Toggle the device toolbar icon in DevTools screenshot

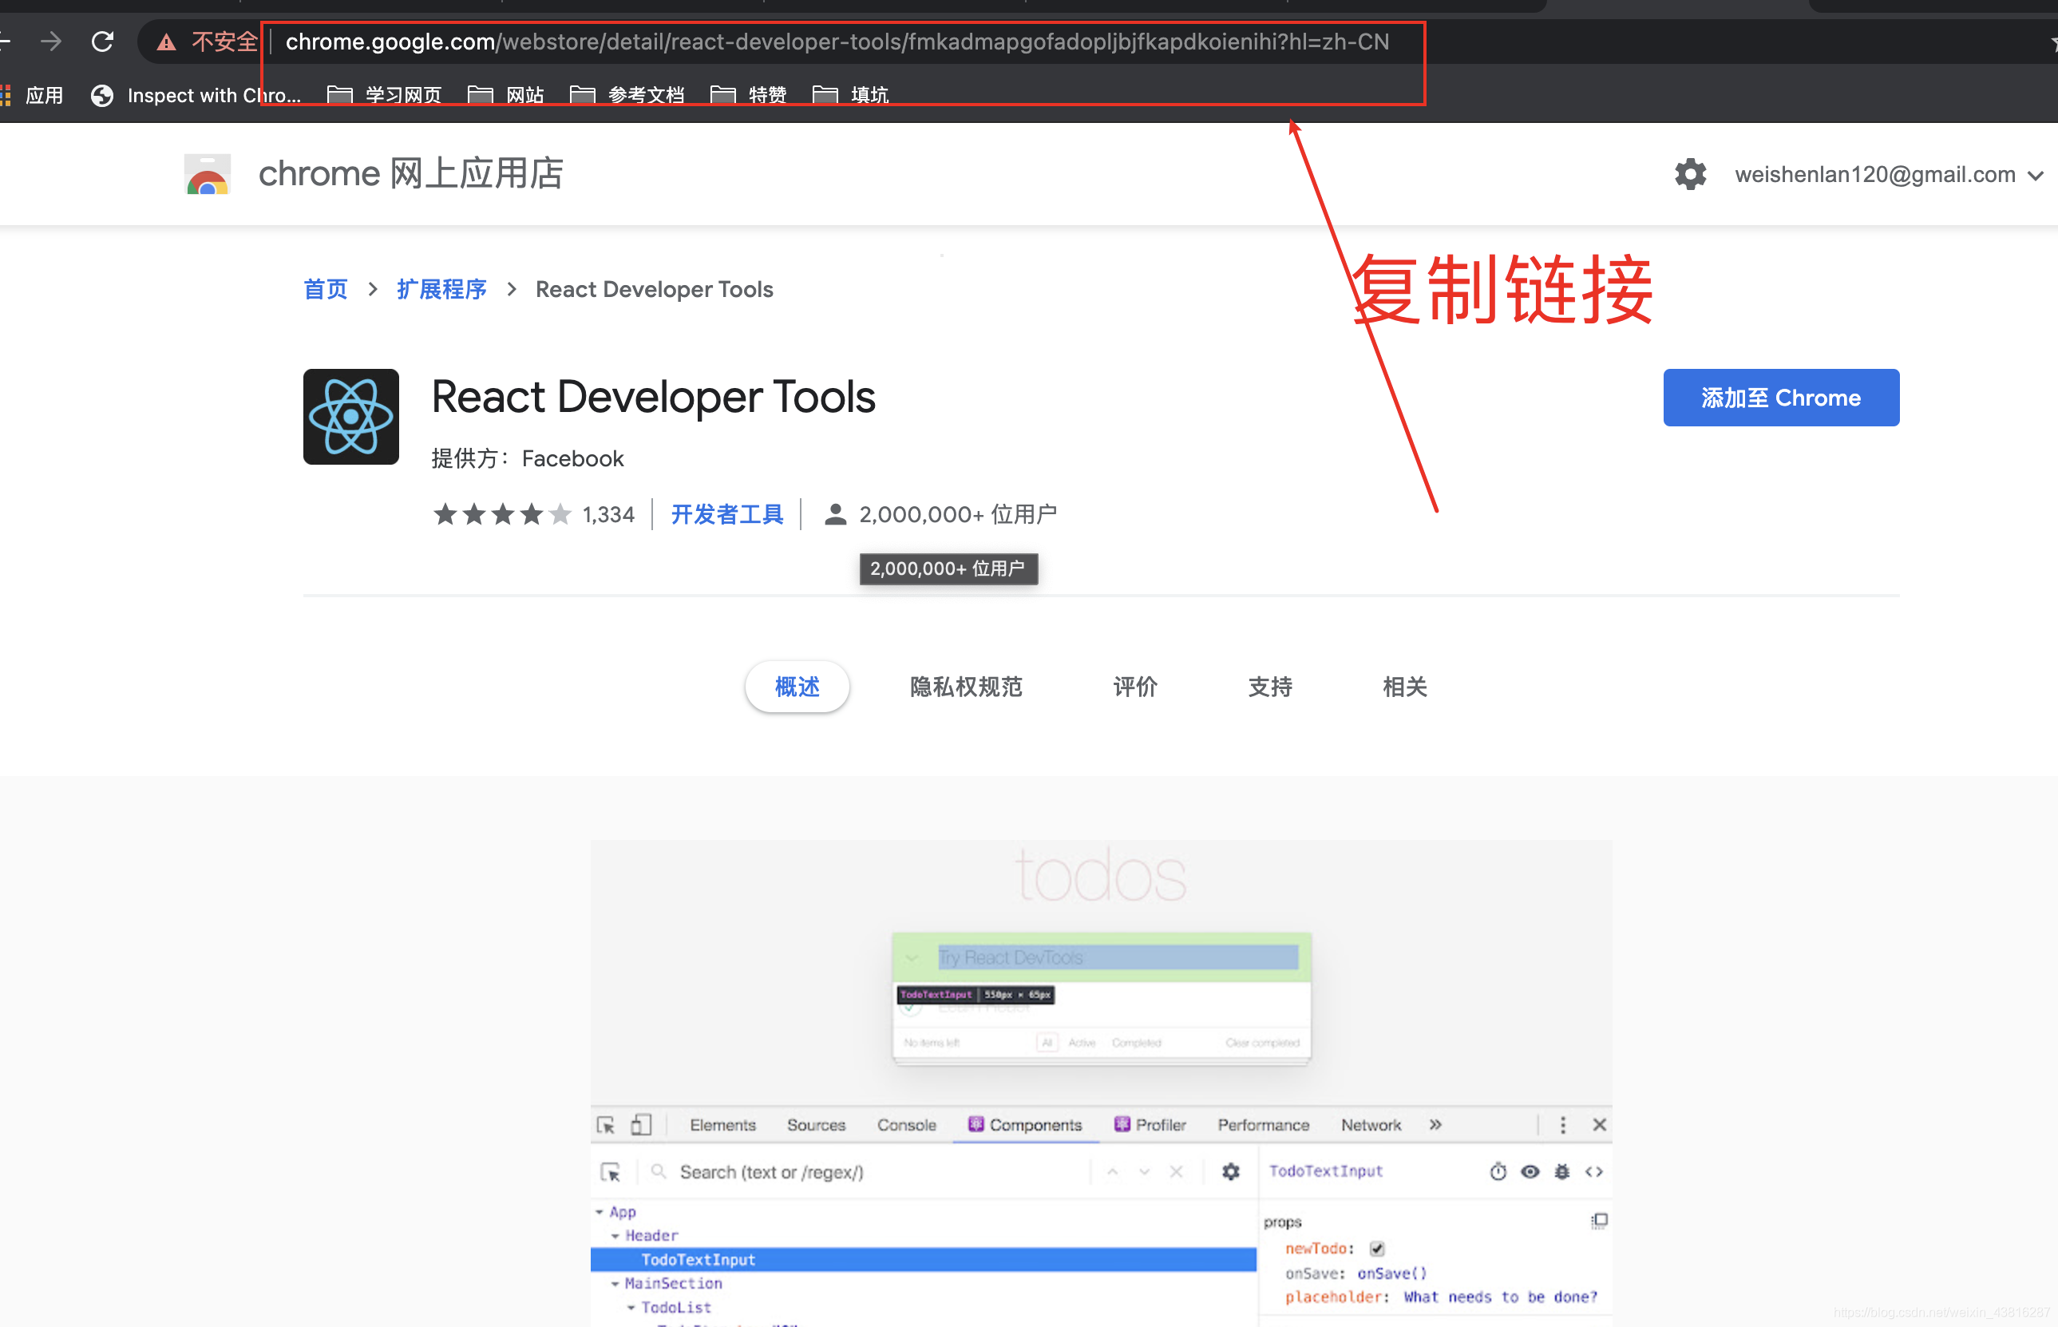(642, 1125)
